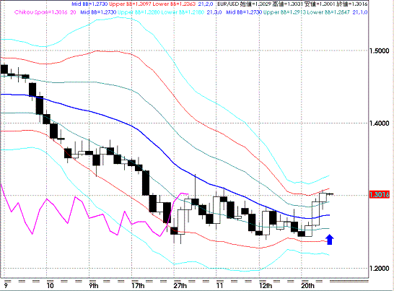Click the 'Lower BB=1.2363' red legend text
Image resolution: width=394 pixels, height=291 pixels.
point(174,4)
